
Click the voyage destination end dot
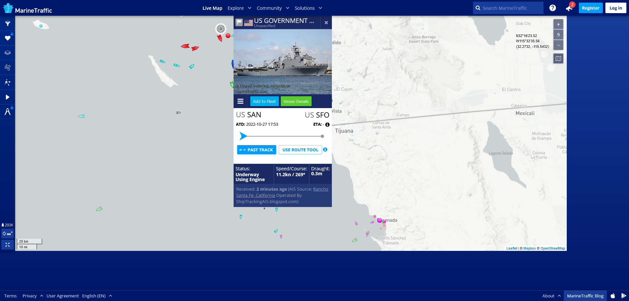tap(322, 136)
